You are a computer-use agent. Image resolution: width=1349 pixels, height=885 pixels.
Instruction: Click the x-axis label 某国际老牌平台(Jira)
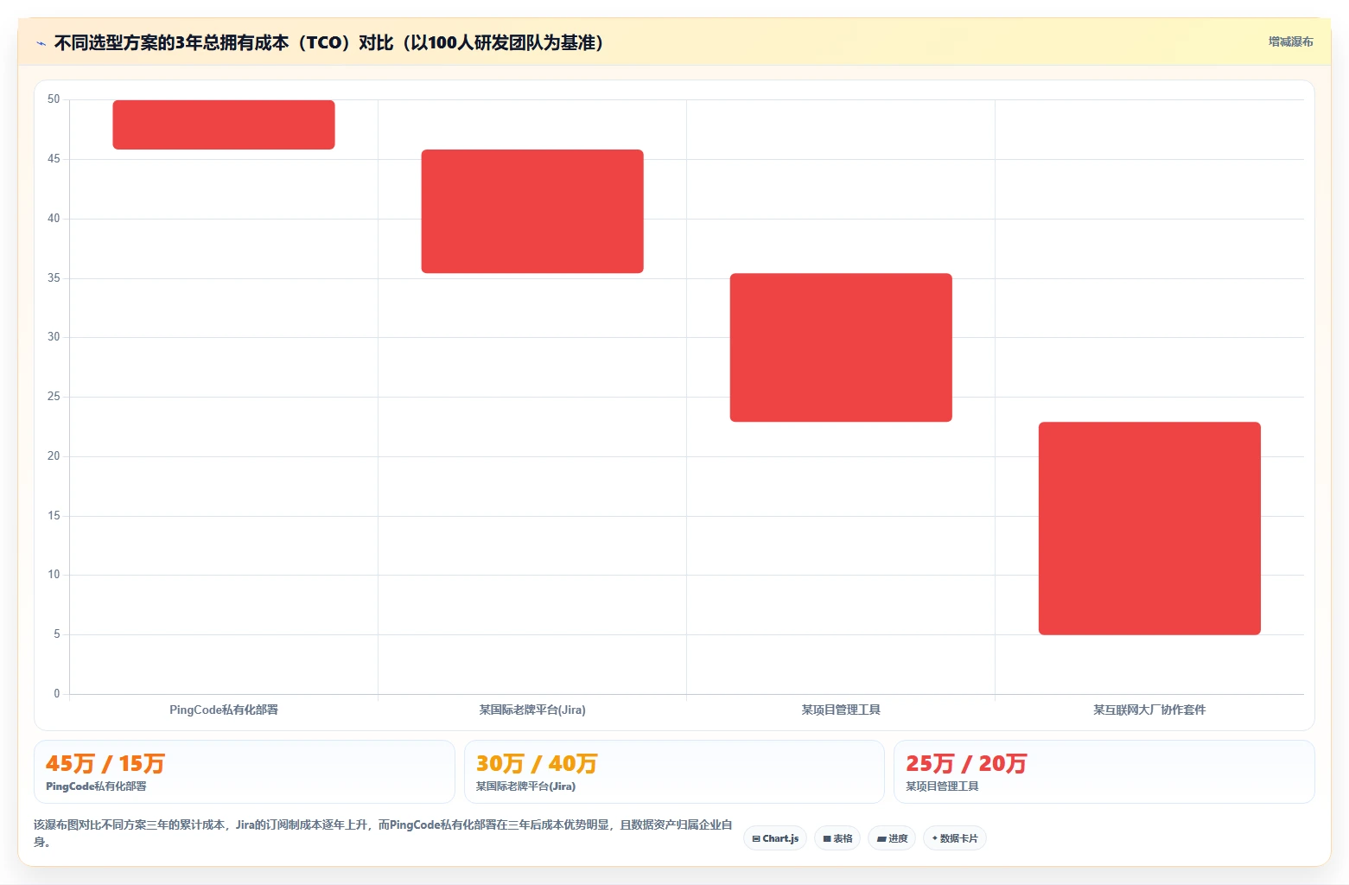pyautogui.click(x=532, y=710)
